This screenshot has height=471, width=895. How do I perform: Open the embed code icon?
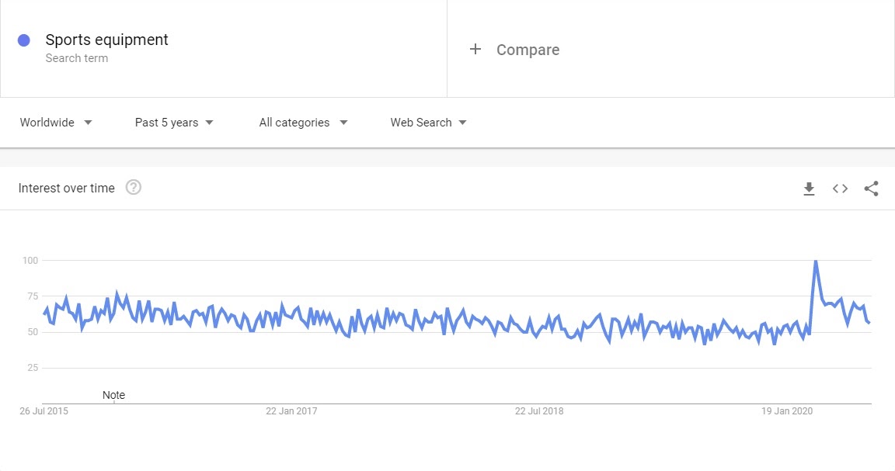(840, 189)
